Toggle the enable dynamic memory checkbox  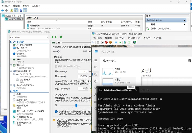point(56,66)
